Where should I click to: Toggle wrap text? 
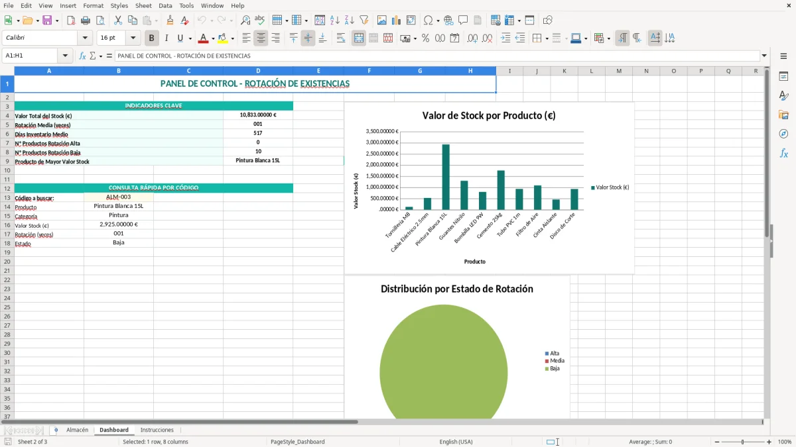click(x=341, y=38)
